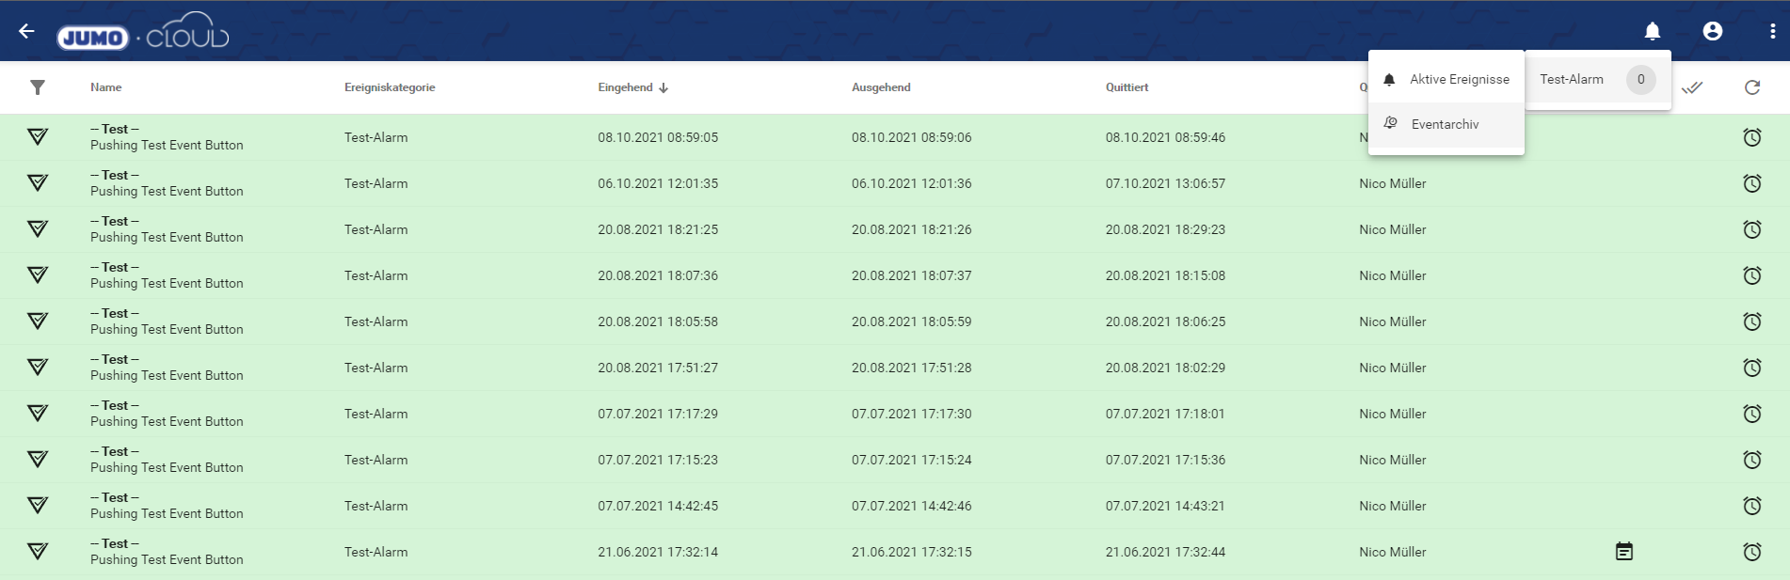Click the back arrow in header

pyautogui.click(x=26, y=31)
